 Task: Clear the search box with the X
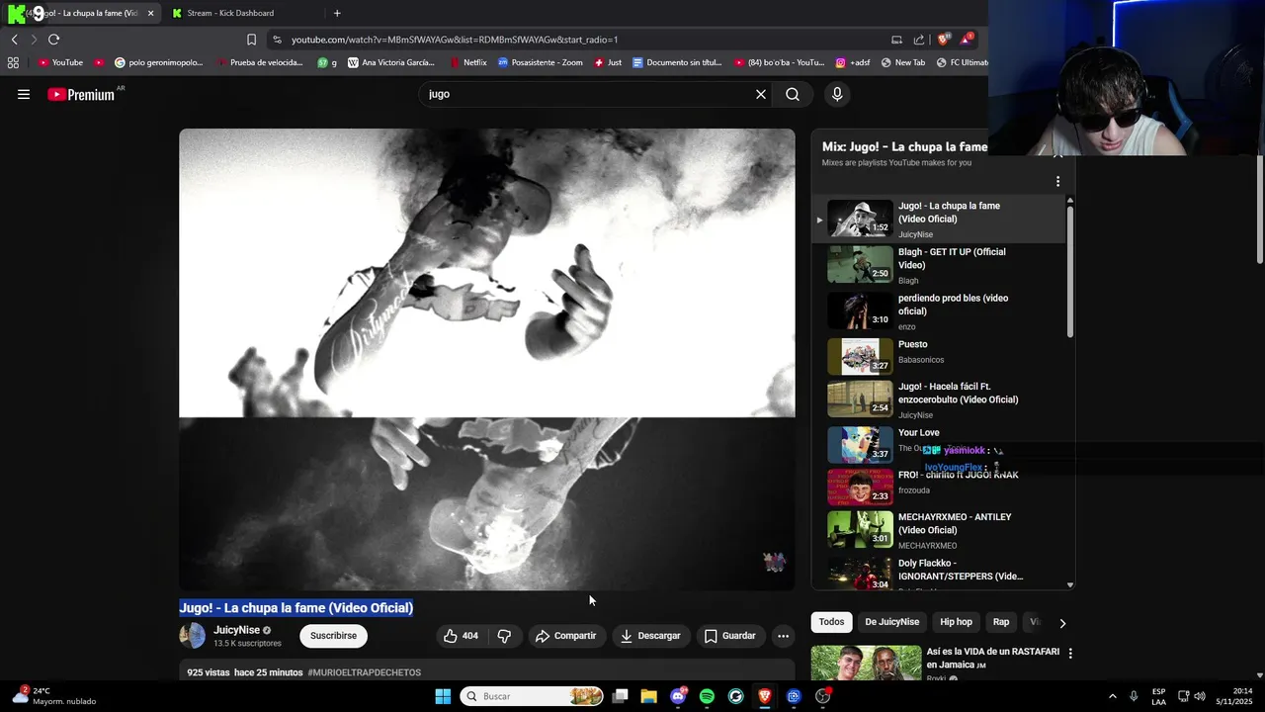[x=761, y=94]
